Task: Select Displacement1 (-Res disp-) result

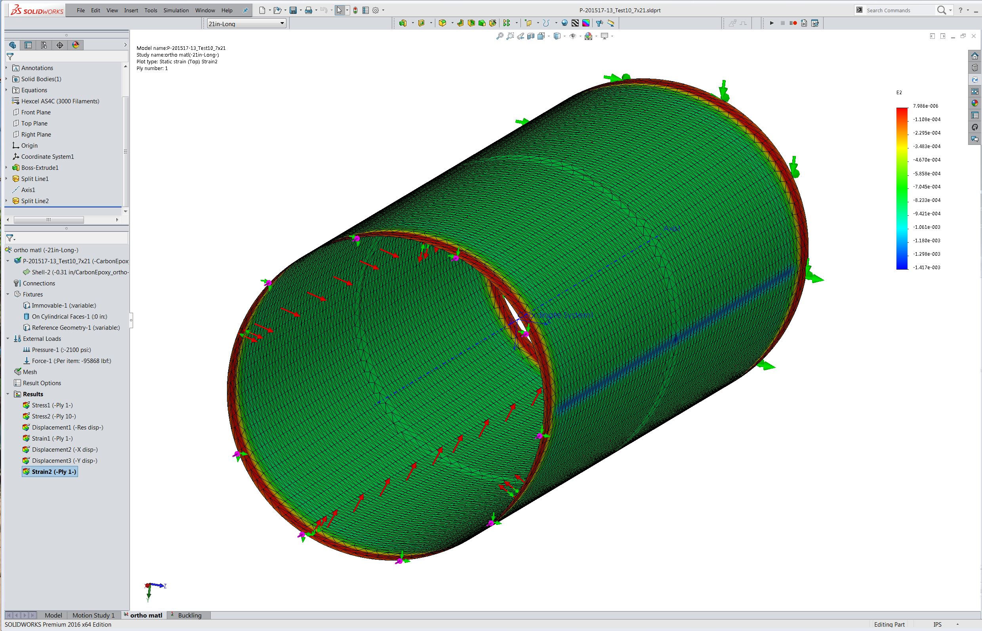Action: point(63,427)
